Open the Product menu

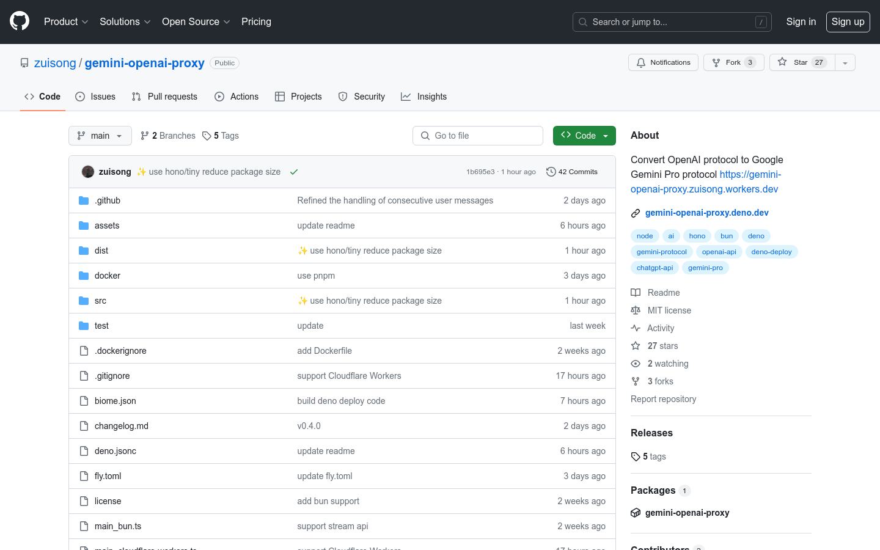(66, 21)
